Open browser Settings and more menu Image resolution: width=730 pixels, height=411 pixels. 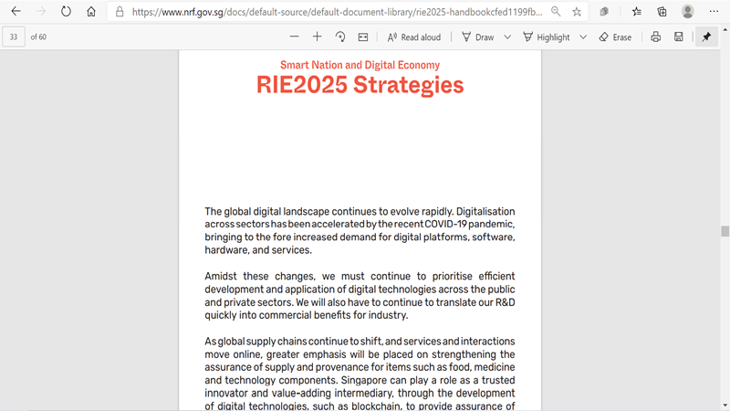(714, 12)
